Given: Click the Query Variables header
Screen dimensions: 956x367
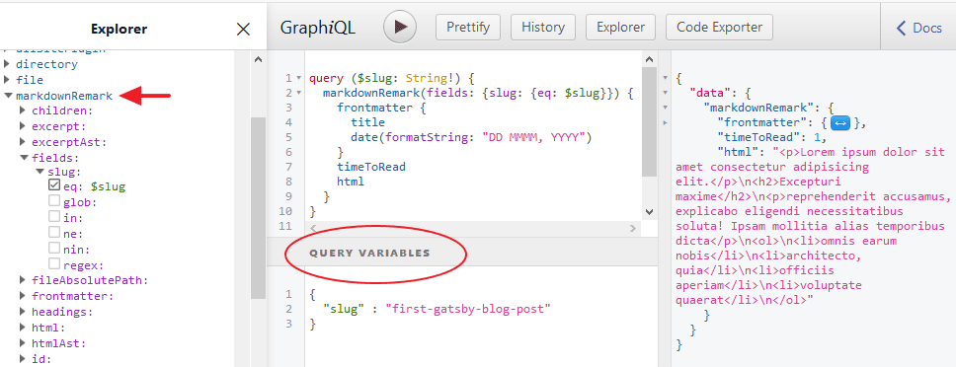Looking at the screenshot, I should (369, 254).
